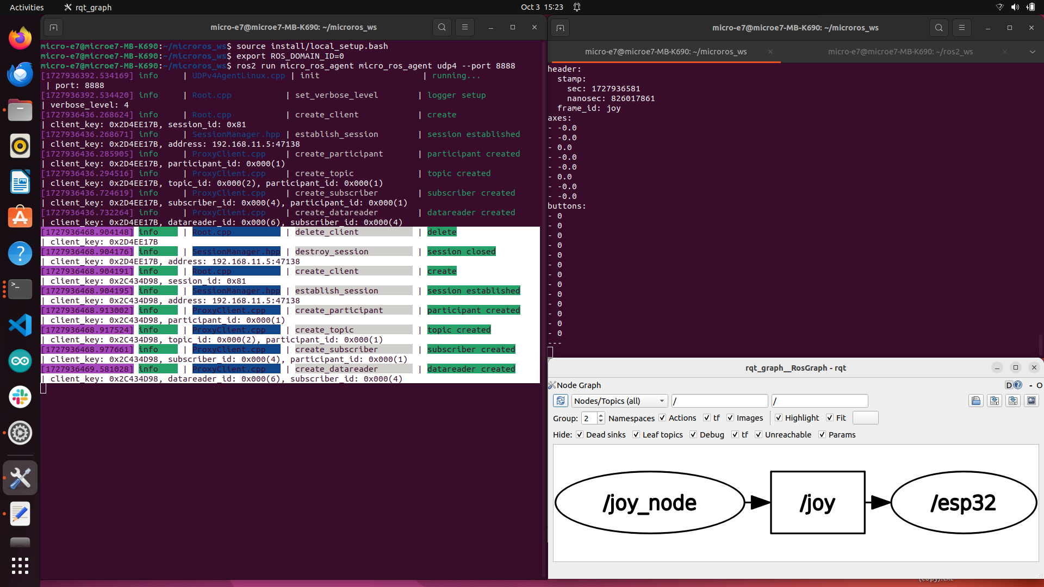Open the clock and calendar menu
This screenshot has height=587, width=1044.
click(x=542, y=7)
